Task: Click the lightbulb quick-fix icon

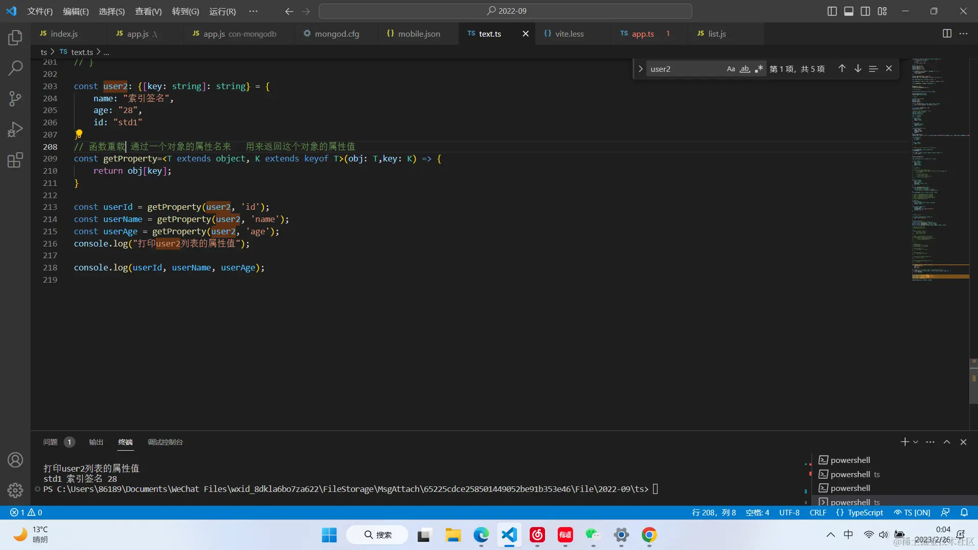Action: [x=78, y=134]
